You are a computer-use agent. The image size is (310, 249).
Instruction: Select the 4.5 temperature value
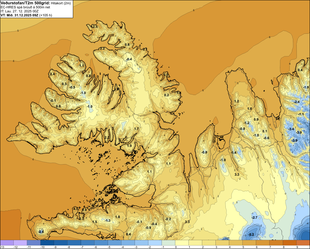76,209
